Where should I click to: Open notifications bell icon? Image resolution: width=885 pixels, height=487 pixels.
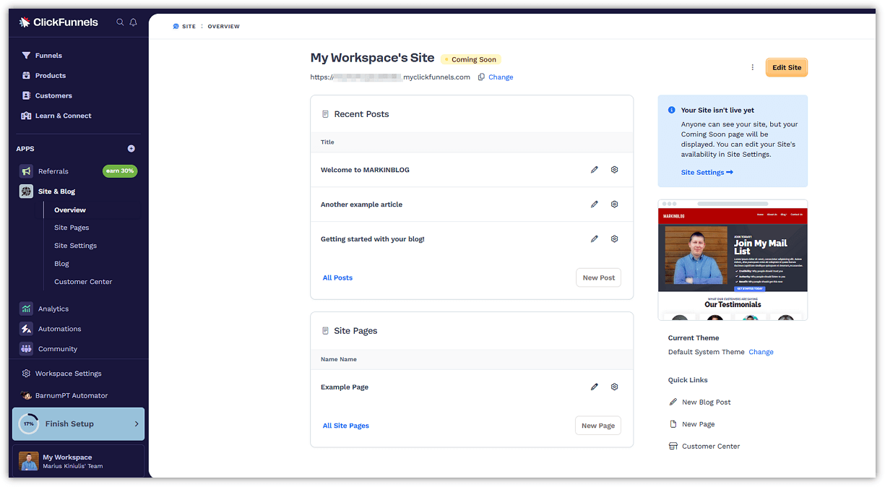[x=133, y=22]
